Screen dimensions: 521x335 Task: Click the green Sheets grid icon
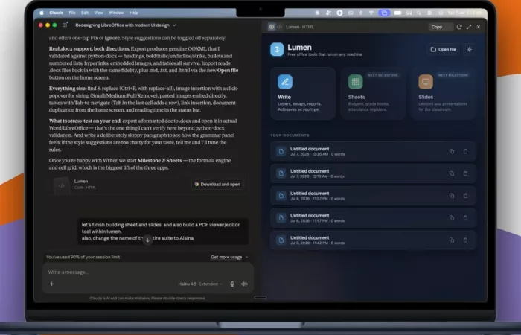pyautogui.click(x=356, y=82)
